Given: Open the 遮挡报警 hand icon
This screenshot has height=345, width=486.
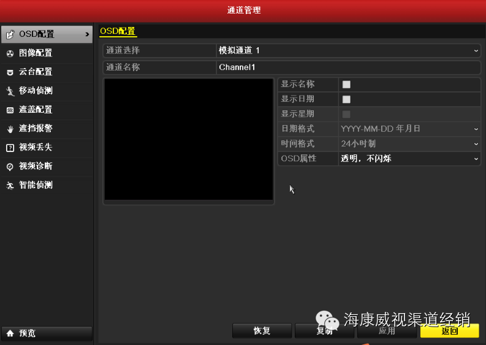Looking at the screenshot, I should [x=10, y=129].
